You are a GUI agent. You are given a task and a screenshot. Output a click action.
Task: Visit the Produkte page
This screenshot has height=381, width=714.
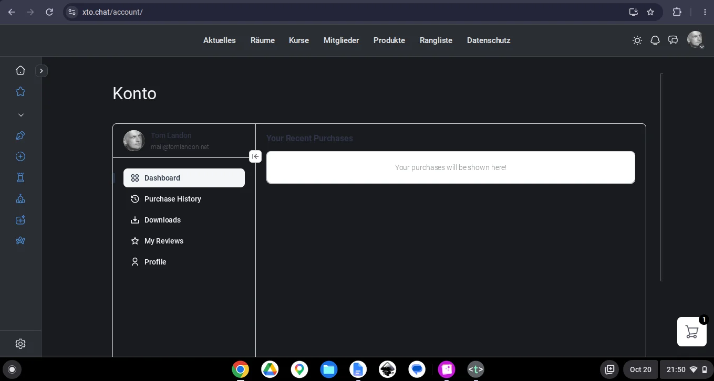pyautogui.click(x=389, y=40)
